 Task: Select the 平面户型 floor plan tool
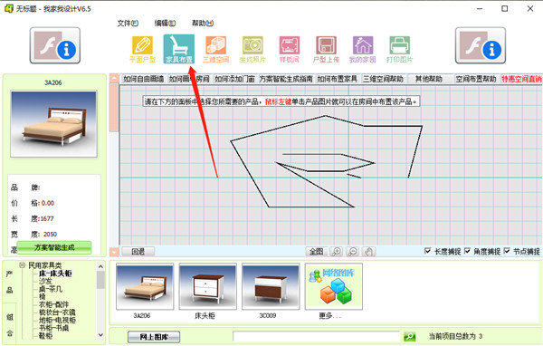pos(142,49)
